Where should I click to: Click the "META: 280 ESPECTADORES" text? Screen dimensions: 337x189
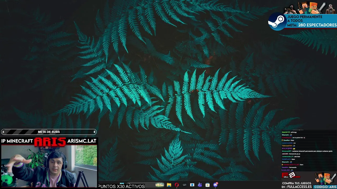[x=312, y=25]
